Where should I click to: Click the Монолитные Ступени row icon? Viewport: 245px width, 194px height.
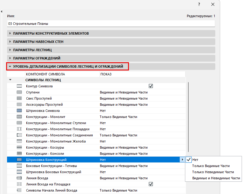click(19, 123)
